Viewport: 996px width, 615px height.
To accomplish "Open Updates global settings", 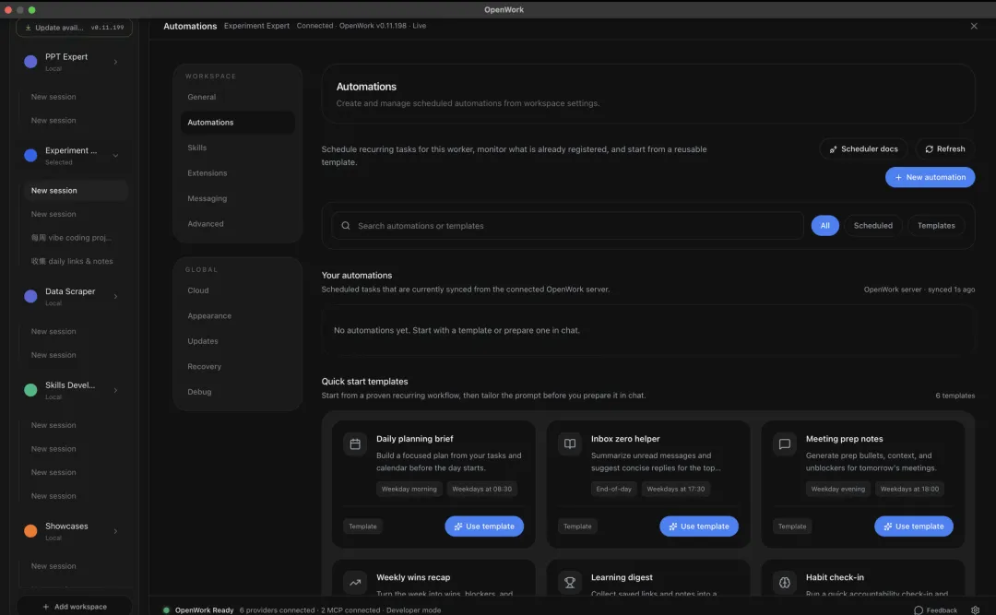I will click(238, 341).
